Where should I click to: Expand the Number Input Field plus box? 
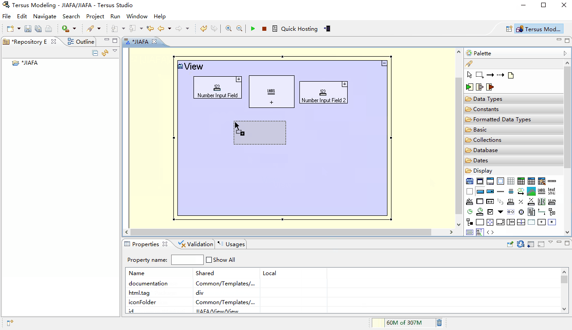[239, 79]
